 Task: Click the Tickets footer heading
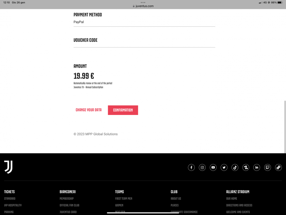coord(9,192)
